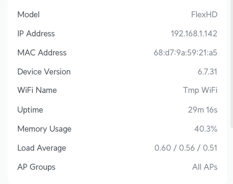233x184 pixels.
Task: Click the 0.51 load average figure
Action: pyautogui.click(x=210, y=148)
